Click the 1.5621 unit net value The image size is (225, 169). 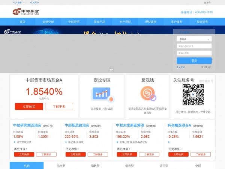pos(198,137)
